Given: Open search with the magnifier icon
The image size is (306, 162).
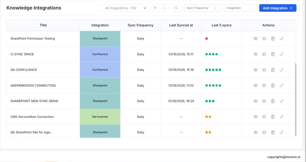Looking at the screenshot, I should coord(176,8).
